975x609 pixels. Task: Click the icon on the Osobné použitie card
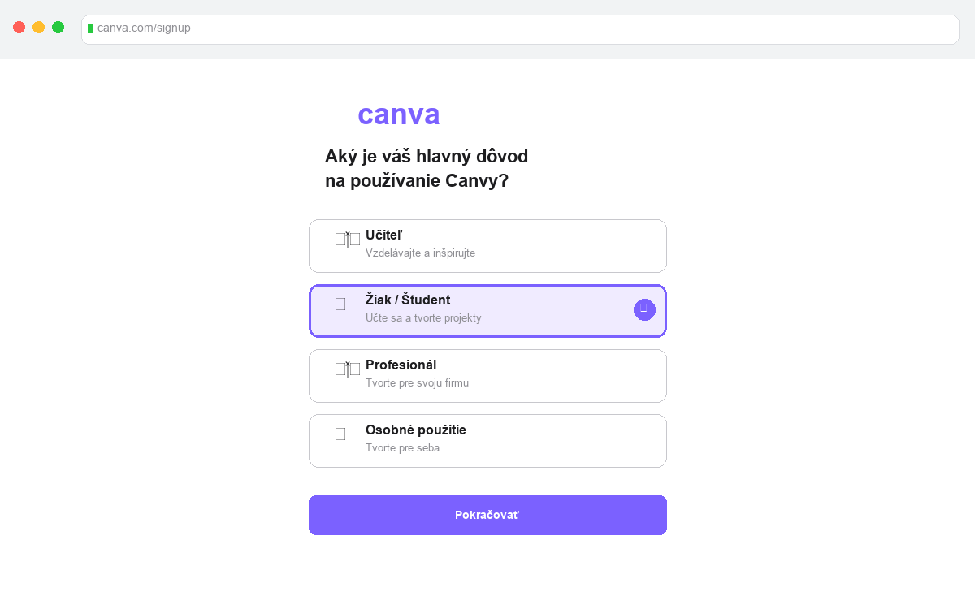click(340, 434)
